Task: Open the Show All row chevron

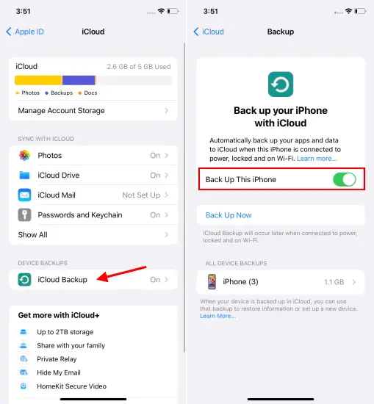Action: 167,235
